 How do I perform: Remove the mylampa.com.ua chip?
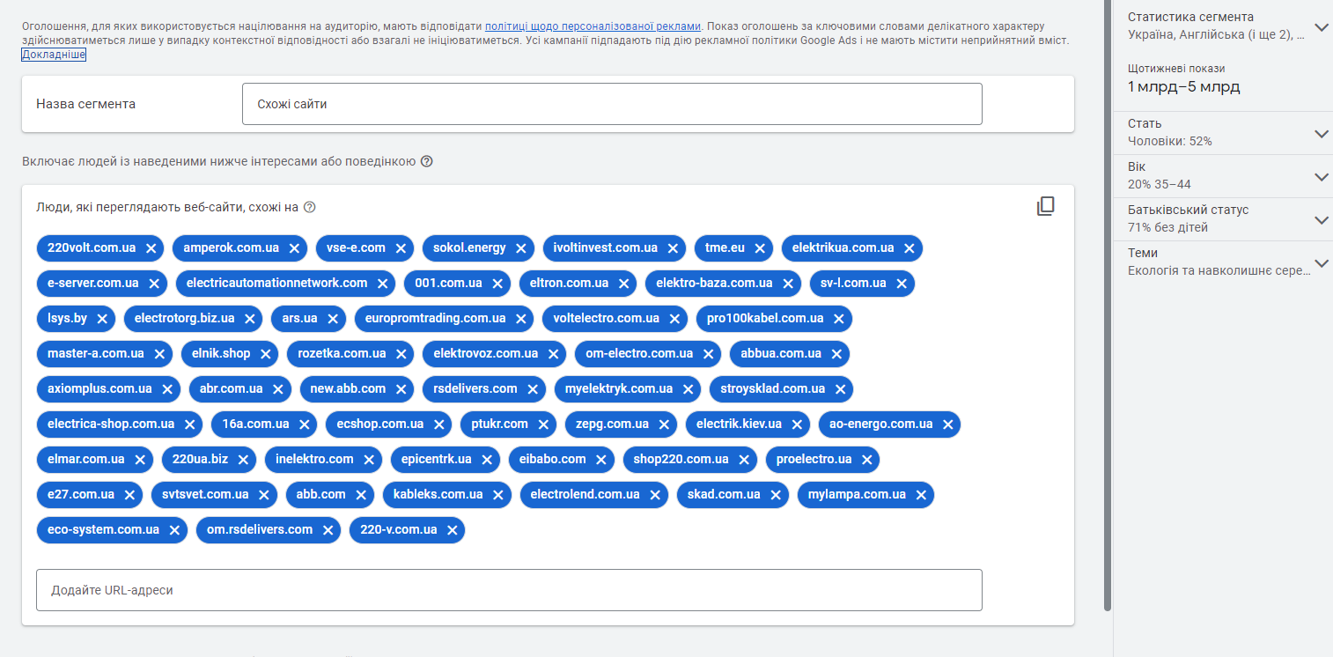tap(920, 495)
